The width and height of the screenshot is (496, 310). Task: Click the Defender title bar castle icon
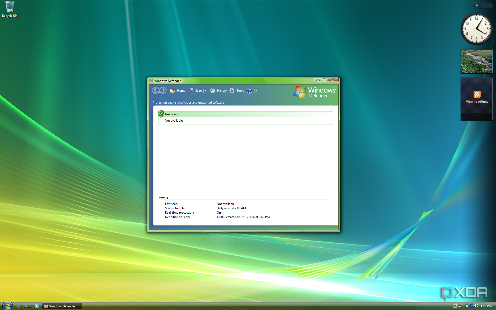pos(151,81)
